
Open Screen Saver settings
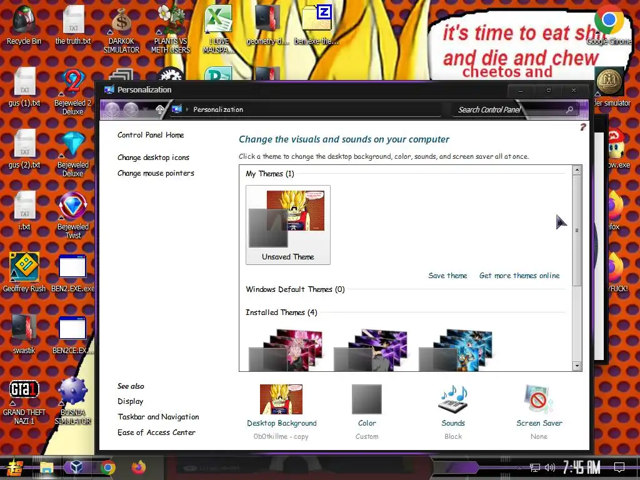(539, 412)
